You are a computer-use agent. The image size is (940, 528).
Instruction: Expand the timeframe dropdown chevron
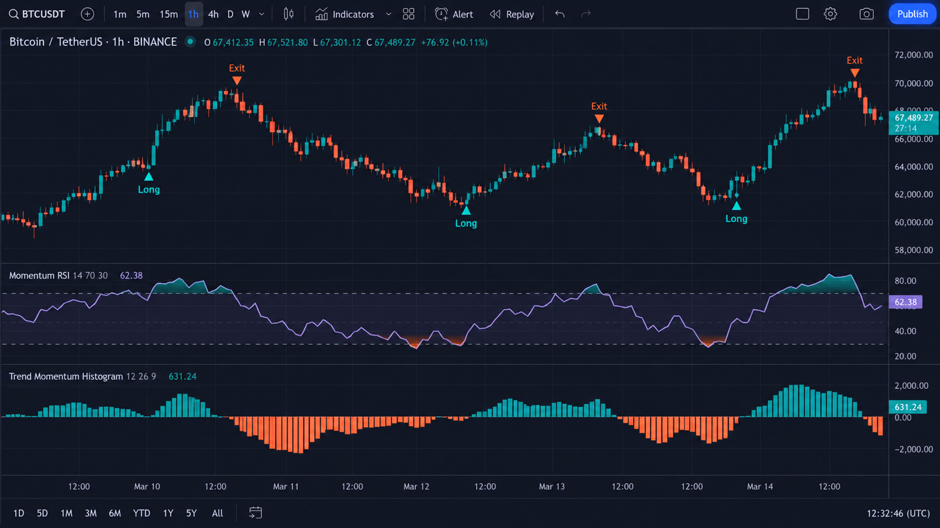pos(262,14)
